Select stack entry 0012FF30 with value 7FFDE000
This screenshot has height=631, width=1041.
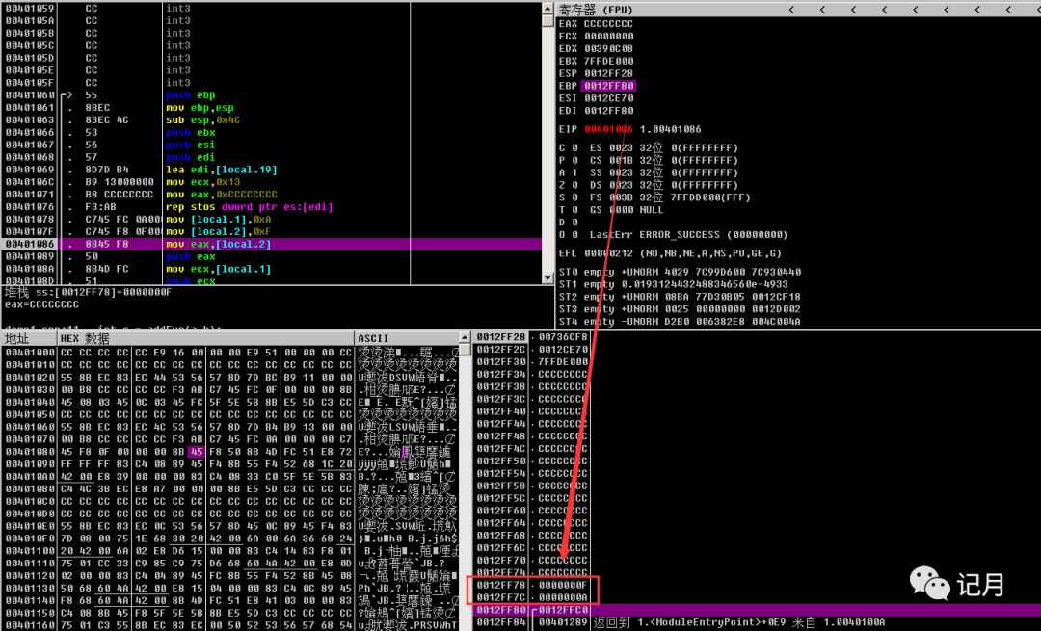click(532, 361)
